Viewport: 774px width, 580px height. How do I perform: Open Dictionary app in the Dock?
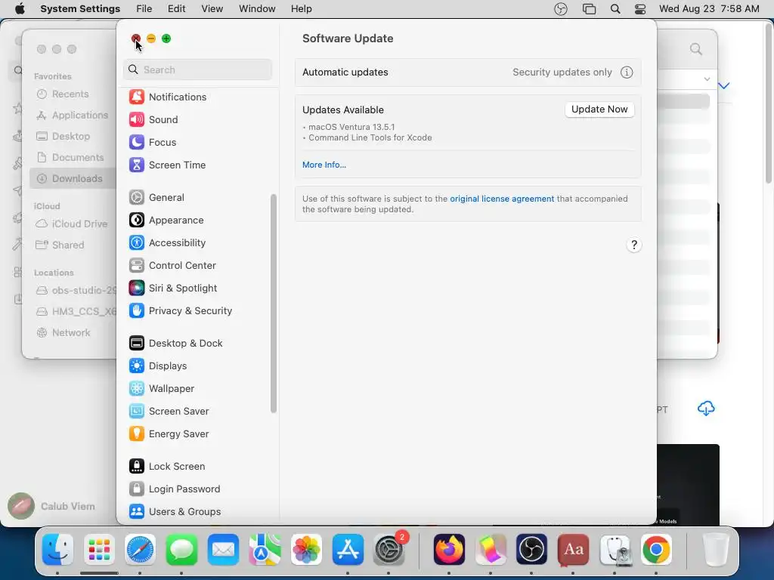[573, 550]
